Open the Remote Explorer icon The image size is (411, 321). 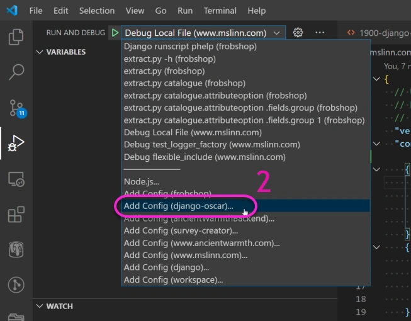pyautogui.click(x=16, y=179)
